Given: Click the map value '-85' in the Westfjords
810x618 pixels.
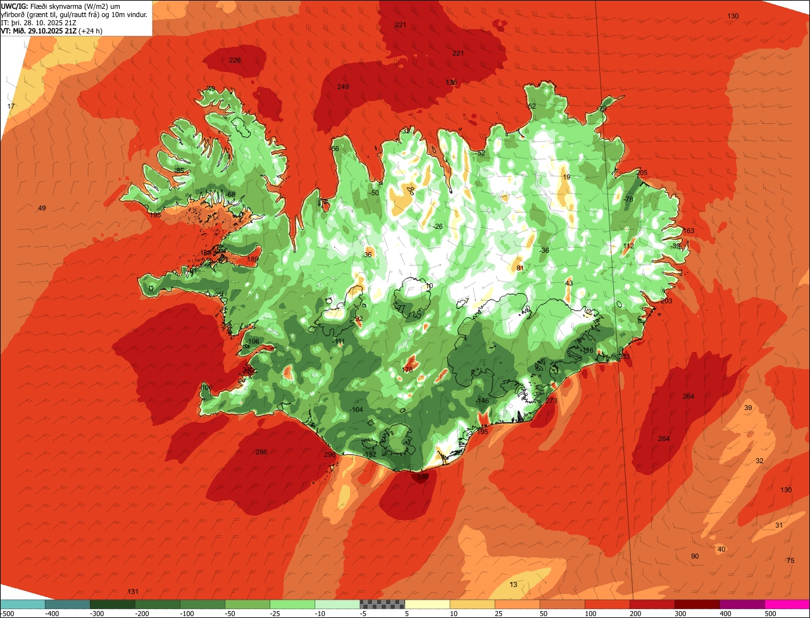Looking at the screenshot, I should (x=179, y=171).
